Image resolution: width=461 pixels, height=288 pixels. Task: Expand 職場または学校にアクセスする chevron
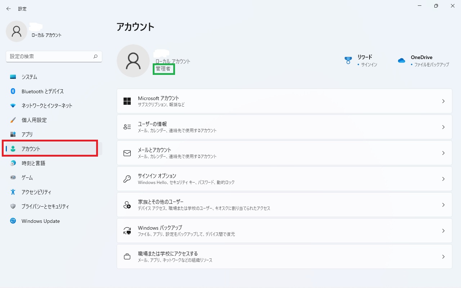point(443,257)
